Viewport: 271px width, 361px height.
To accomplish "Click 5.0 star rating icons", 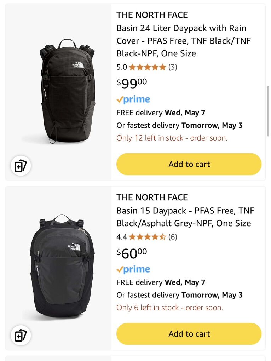I will coord(147,67).
